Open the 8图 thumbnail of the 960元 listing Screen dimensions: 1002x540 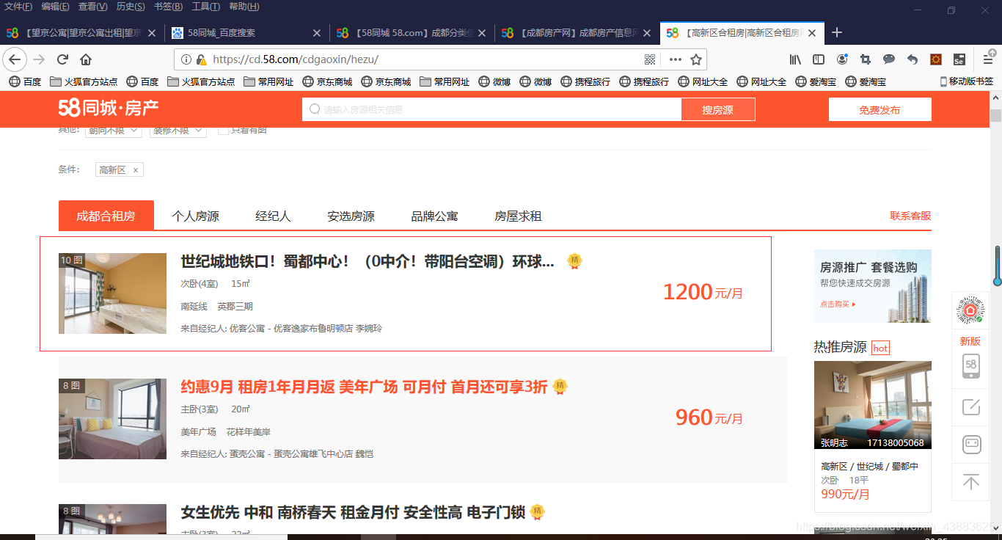[112, 419]
